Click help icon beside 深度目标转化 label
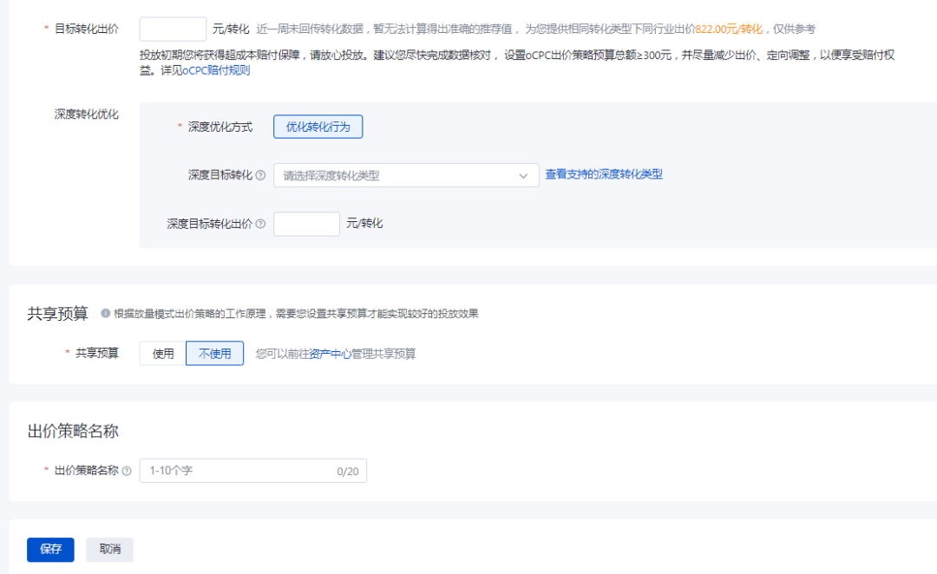The image size is (937, 574). click(260, 175)
